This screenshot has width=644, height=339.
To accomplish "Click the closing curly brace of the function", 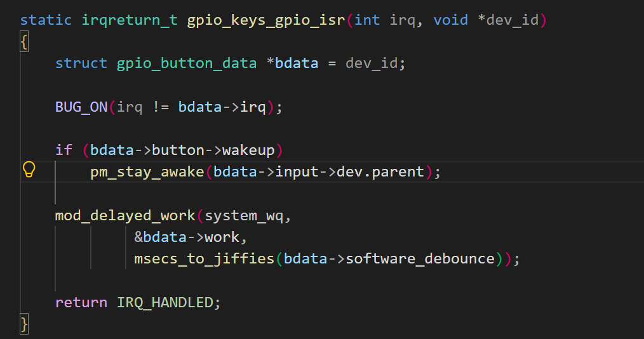I will click(x=24, y=324).
